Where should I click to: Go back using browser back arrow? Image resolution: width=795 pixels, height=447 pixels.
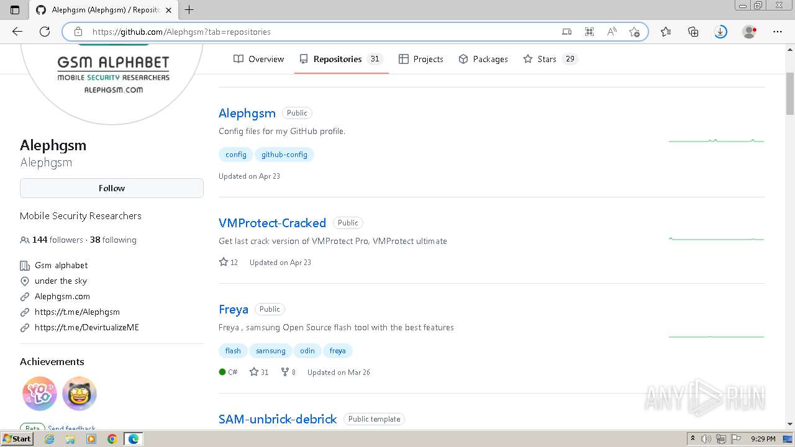17,32
